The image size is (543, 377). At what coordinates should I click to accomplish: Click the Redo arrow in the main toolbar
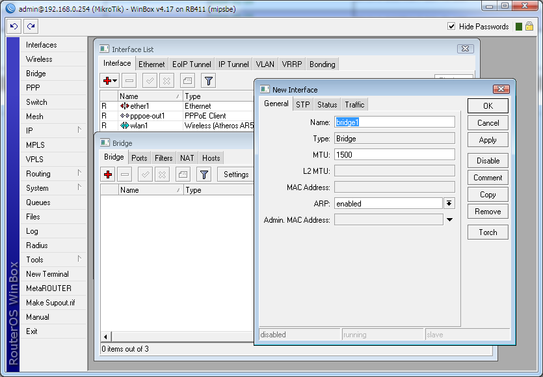pyautogui.click(x=31, y=26)
